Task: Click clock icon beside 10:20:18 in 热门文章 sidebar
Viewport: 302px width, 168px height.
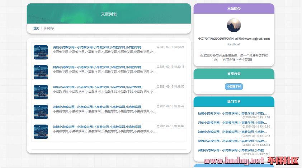Action: (244, 145)
